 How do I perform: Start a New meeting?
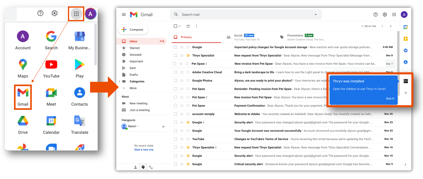click(138, 103)
